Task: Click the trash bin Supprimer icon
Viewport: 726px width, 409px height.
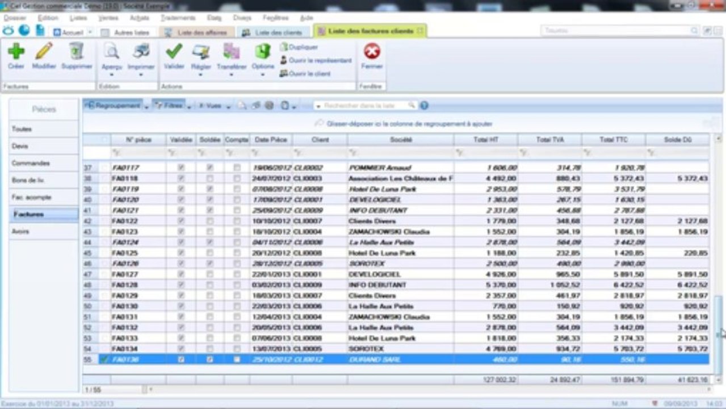Action: (x=76, y=52)
